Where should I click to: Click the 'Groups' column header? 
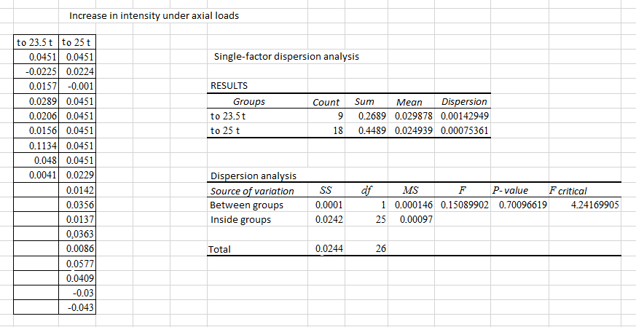coord(248,101)
